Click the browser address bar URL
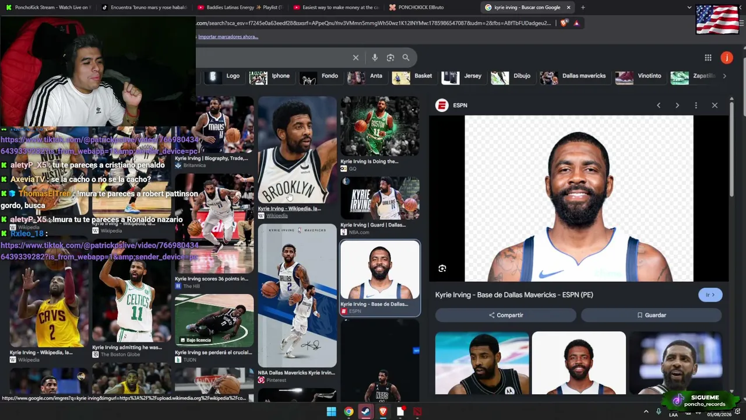The height and width of the screenshot is (420, 746). pyautogui.click(x=374, y=23)
